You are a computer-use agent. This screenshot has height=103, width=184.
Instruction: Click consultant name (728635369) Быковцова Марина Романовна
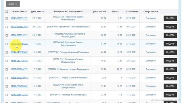pos(68,52)
